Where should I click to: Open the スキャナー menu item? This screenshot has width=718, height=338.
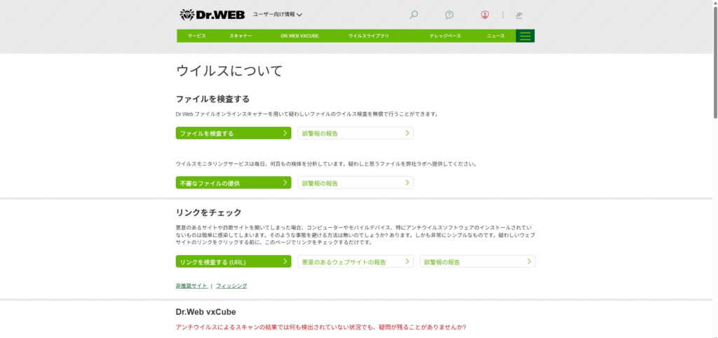241,36
